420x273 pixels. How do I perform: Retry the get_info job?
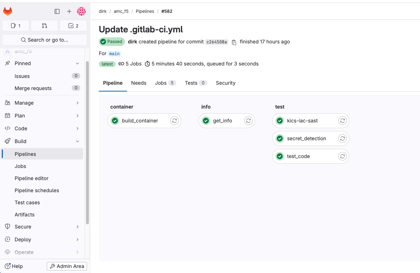click(x=248, y=121)
